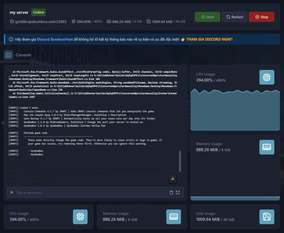Click the memory icon on Memory Usage card
This screenshot has width=284, height=233.
266,147
